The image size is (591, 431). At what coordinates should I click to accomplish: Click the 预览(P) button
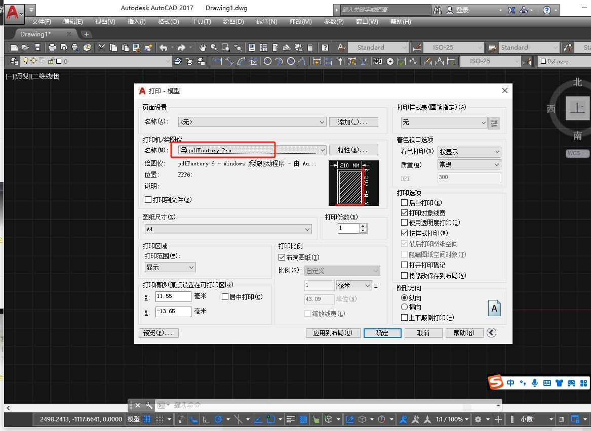pos(159,333)
